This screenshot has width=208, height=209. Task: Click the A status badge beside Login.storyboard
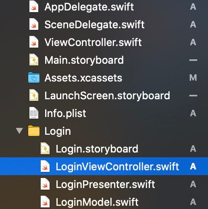193,149
